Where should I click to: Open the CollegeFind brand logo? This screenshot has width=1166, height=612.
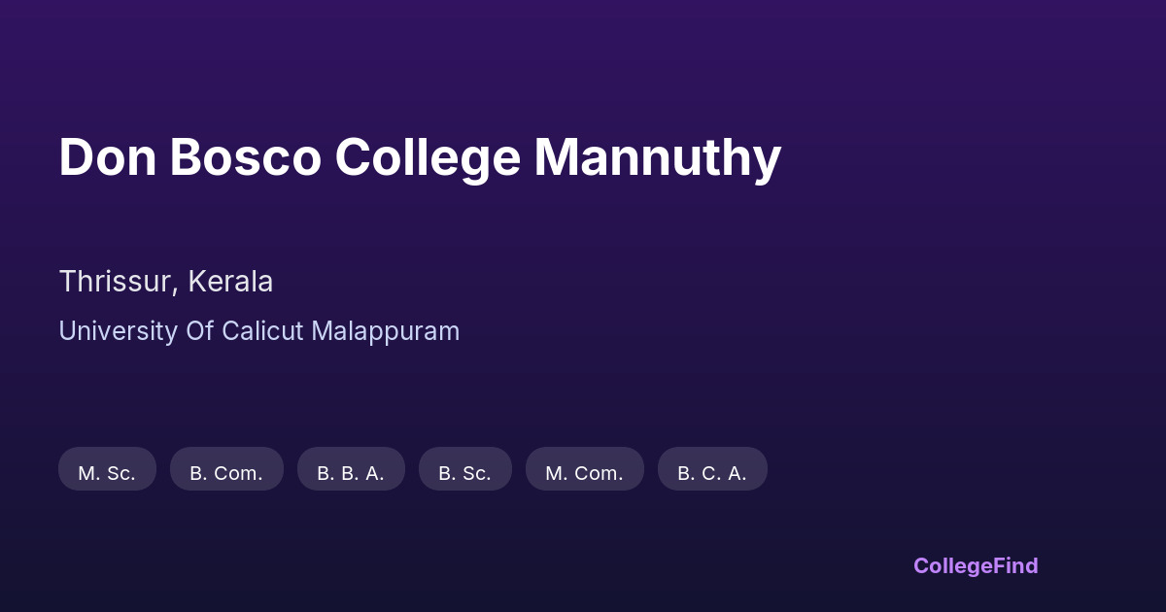[976, 565]
